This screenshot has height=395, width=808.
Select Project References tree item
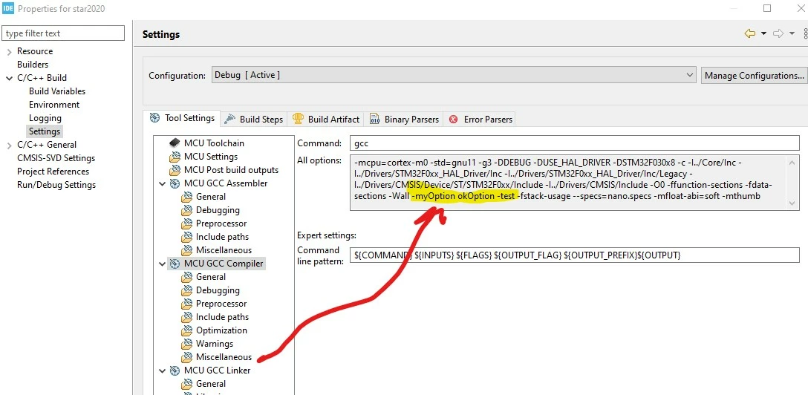pyautogui.click(x=53, y=172)
